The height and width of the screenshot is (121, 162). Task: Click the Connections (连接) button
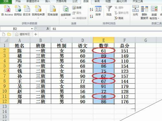coord(77,8)
